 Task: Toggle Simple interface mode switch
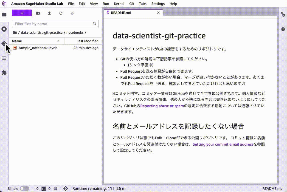(x=24, y=188)
